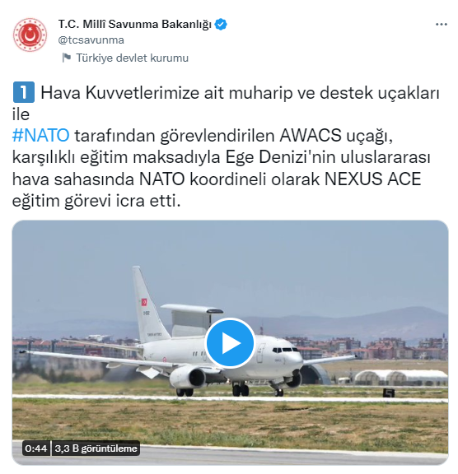This screenshot has height=474, width=458.
Task: Open the Millî Savunma Bakanlığı profile avatar
Action: (30, 35)
